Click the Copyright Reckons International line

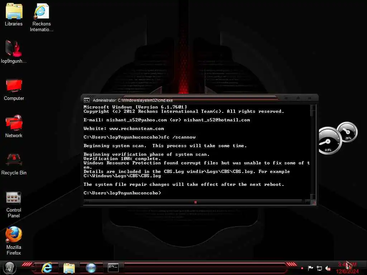(x=184, y=112)
